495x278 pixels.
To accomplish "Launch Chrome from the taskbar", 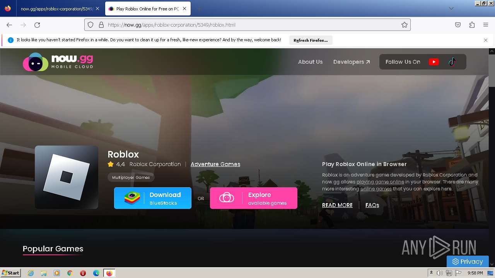I will 70,273.
